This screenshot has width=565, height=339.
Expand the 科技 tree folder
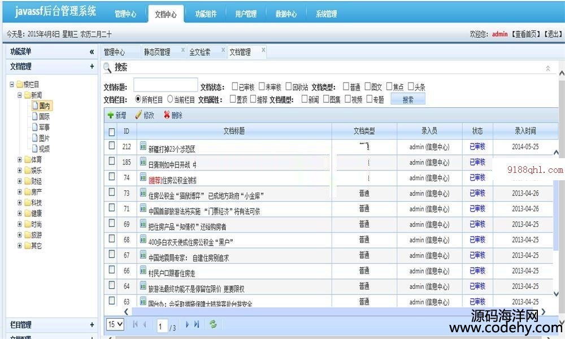(x=19, y=203)
